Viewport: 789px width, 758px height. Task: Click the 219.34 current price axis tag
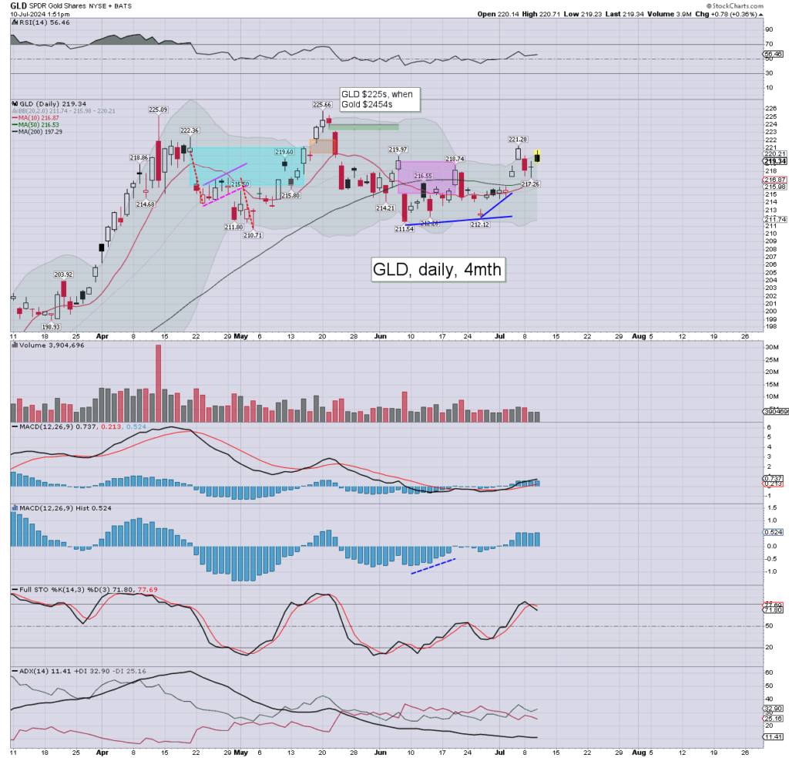tap(774, 161)
